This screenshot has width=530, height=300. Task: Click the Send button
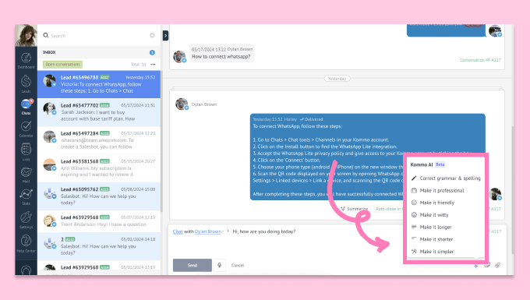[193, 265]
